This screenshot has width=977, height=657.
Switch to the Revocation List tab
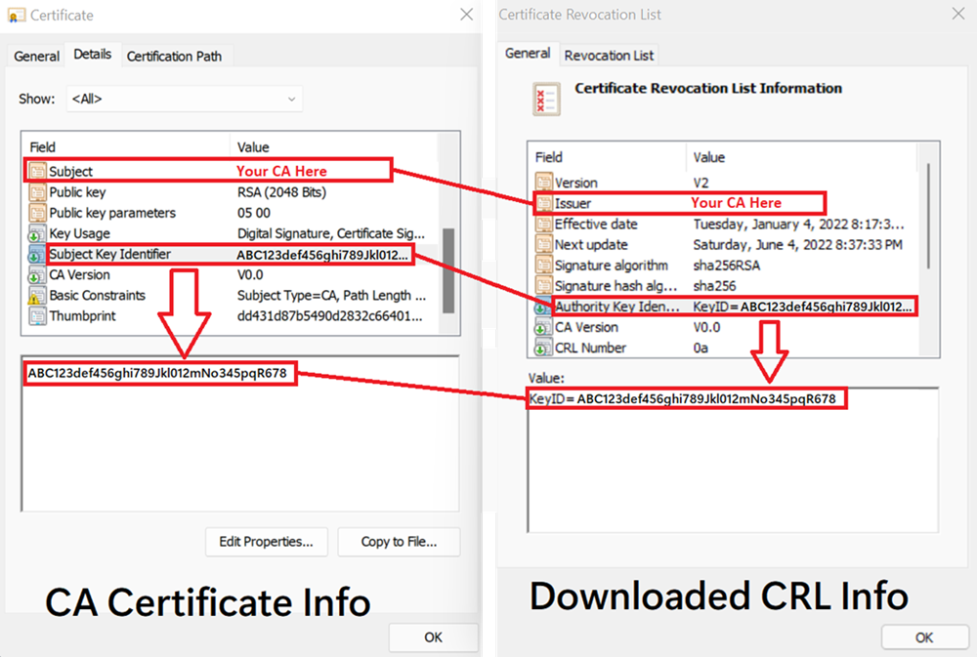609,55
